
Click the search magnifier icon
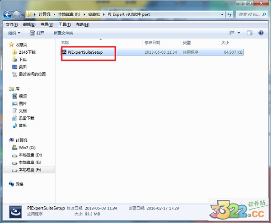tap(264, 14)
